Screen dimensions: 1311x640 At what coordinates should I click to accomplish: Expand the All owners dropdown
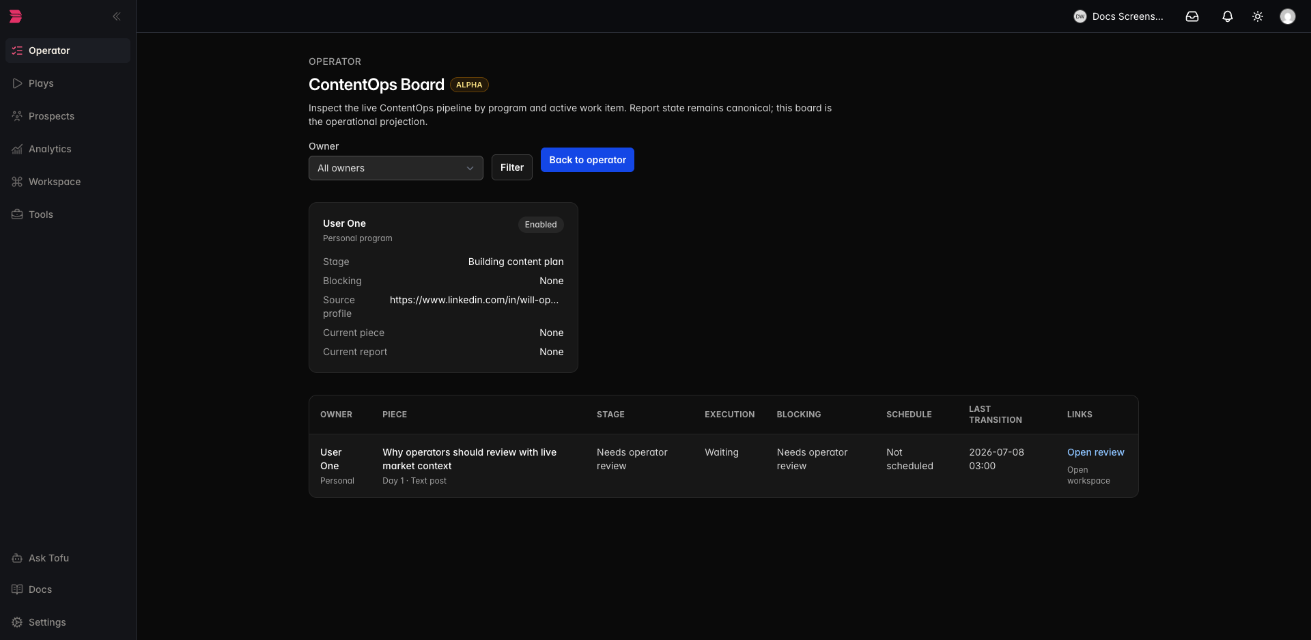click(396, 168)
